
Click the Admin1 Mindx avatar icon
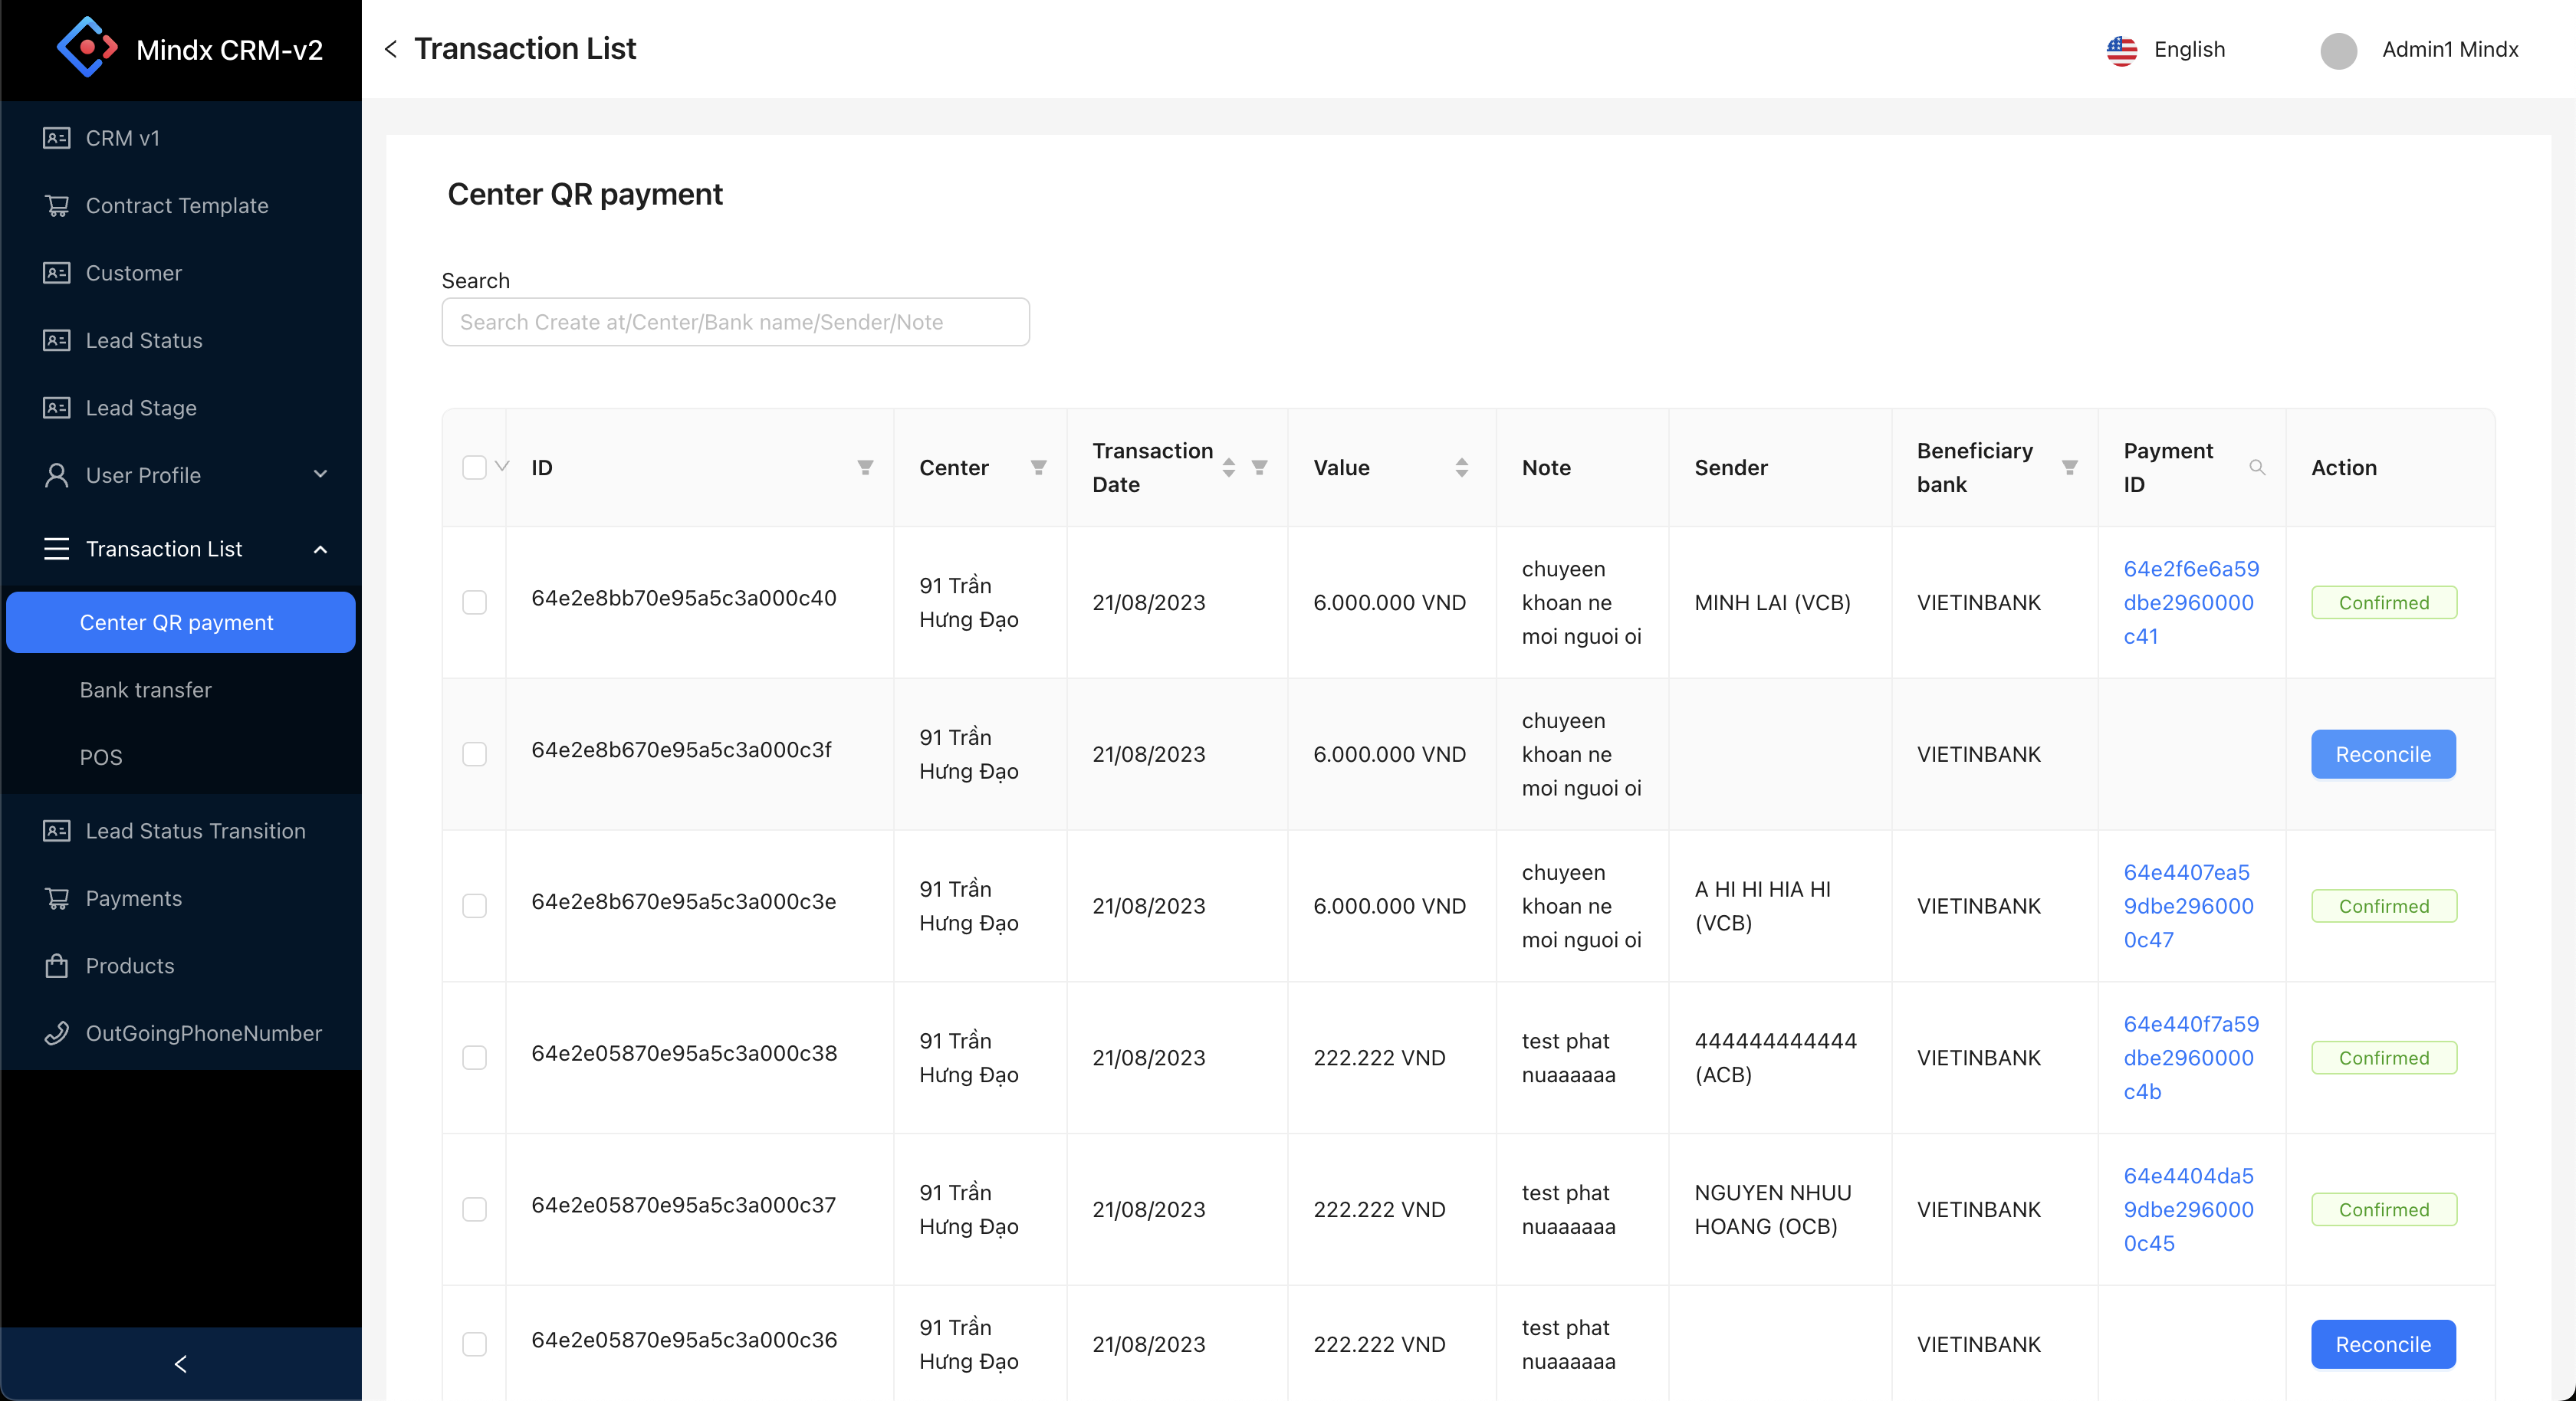2338,50
